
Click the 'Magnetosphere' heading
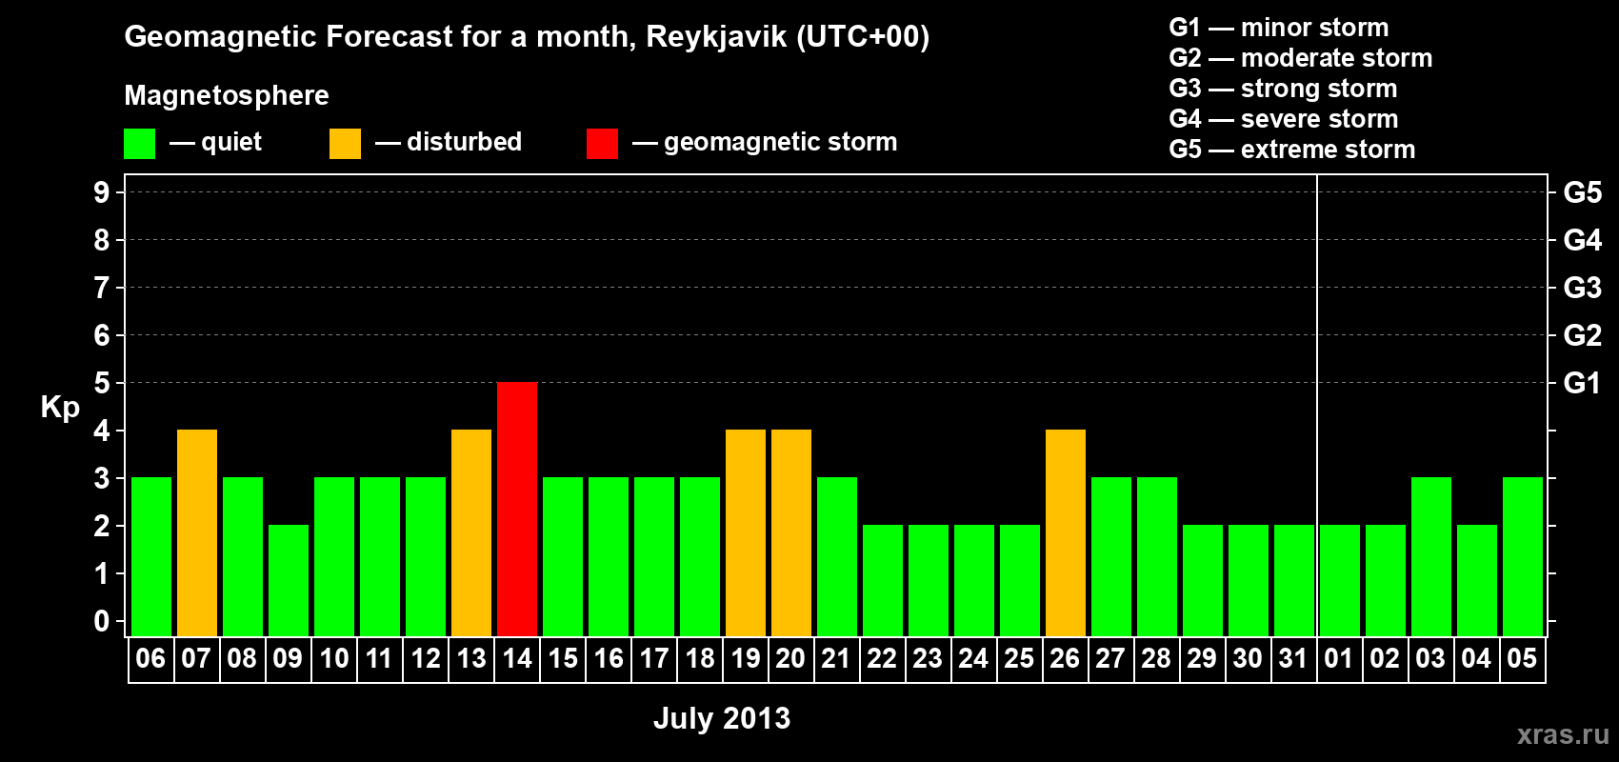pos(227,95)
